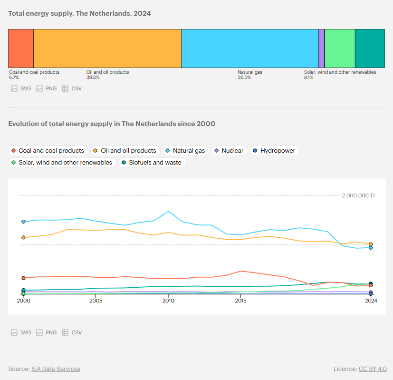Image resolution: width=393 pixels, height=380 pixels.
Task: Click coal data point at 2000
Action: [x=23, y=278]
